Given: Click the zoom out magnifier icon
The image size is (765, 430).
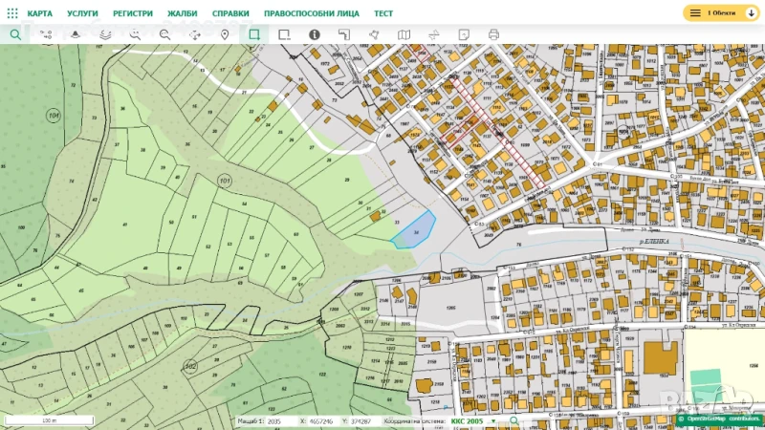Looking at the screenshot, I should (164, 34).
